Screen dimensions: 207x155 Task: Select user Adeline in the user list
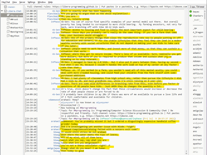click(197, 57)
